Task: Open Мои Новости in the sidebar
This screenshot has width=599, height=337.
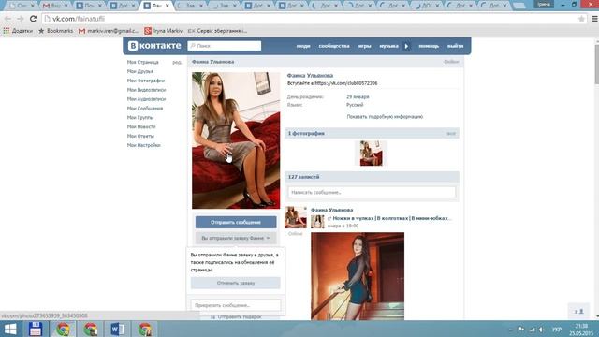Action: pos(141,126)
